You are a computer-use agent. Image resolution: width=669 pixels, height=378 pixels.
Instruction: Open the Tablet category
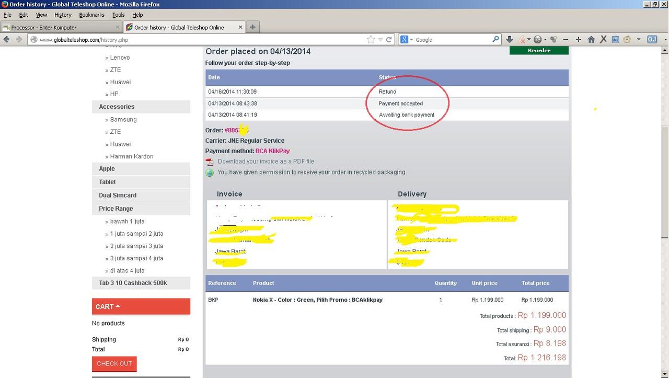(141, 182)
